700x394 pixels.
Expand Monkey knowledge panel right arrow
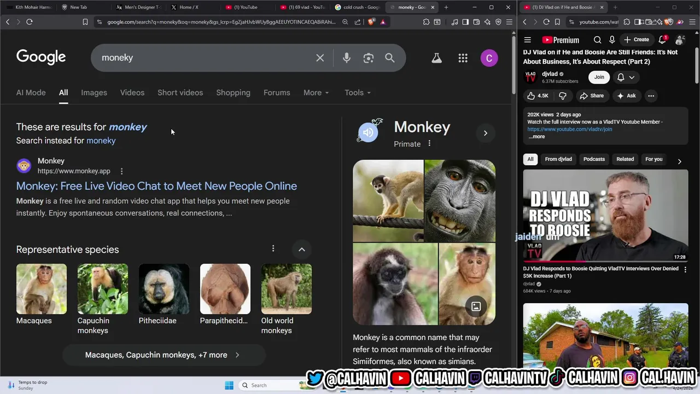(x=485, y=133)
